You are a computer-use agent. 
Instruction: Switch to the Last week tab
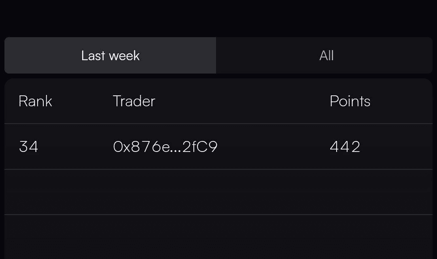click(x=110, y=55)
